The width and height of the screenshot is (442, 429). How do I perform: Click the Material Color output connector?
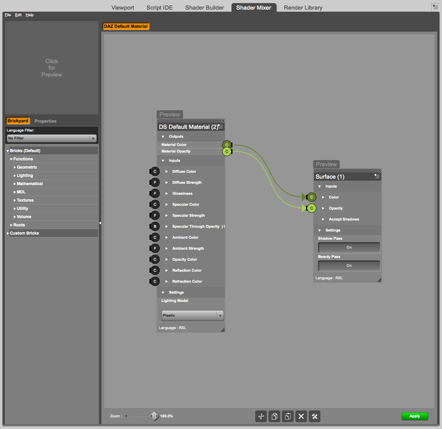point(227,145)
